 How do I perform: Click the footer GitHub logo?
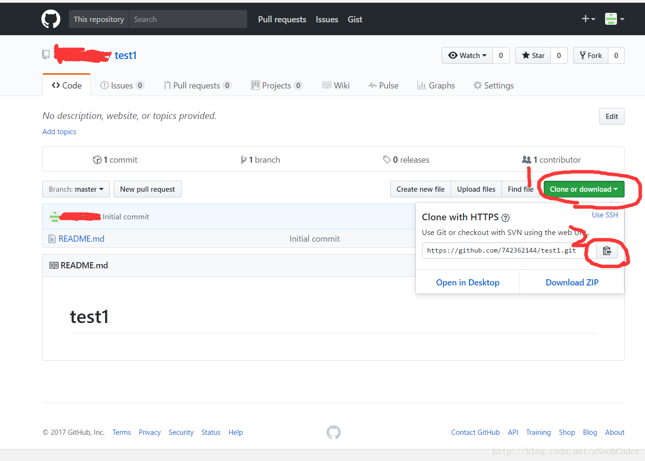point(334,432)
